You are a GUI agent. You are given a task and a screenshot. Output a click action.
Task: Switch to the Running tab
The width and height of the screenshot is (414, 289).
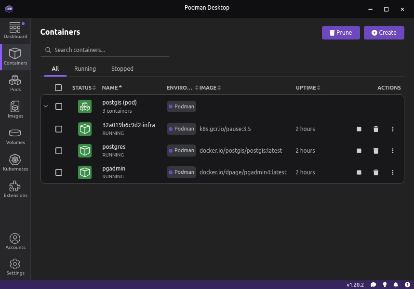pos(85,69)
